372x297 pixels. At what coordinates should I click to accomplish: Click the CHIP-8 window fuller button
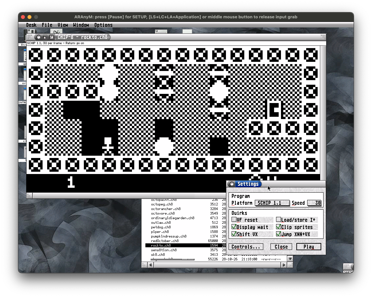(x=51, y=37)
